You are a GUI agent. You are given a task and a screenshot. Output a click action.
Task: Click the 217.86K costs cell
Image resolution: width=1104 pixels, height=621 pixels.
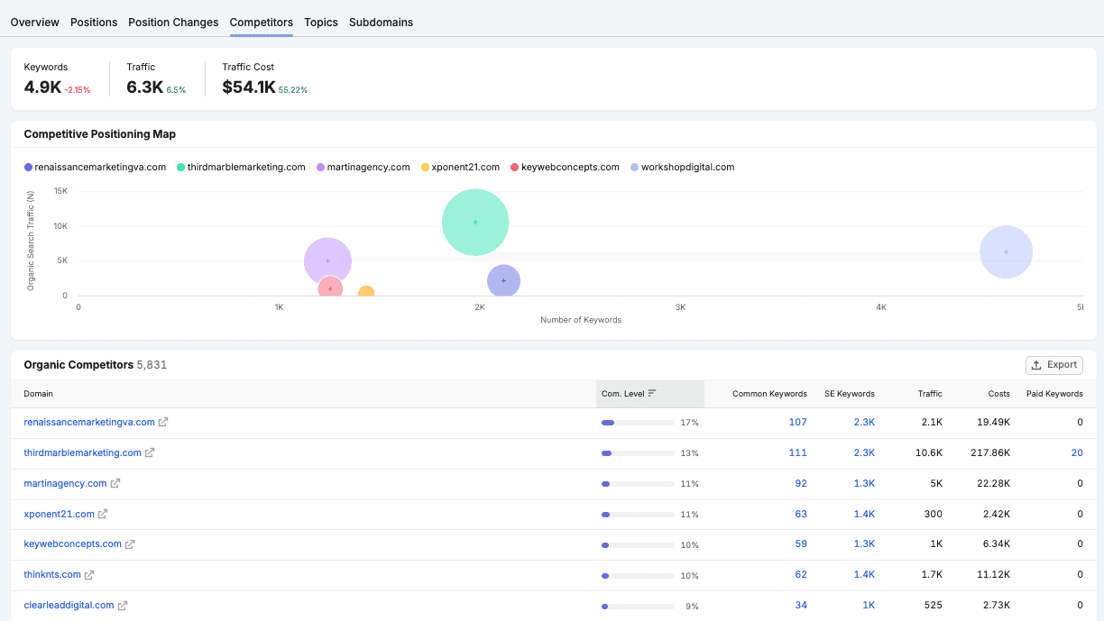989,452
